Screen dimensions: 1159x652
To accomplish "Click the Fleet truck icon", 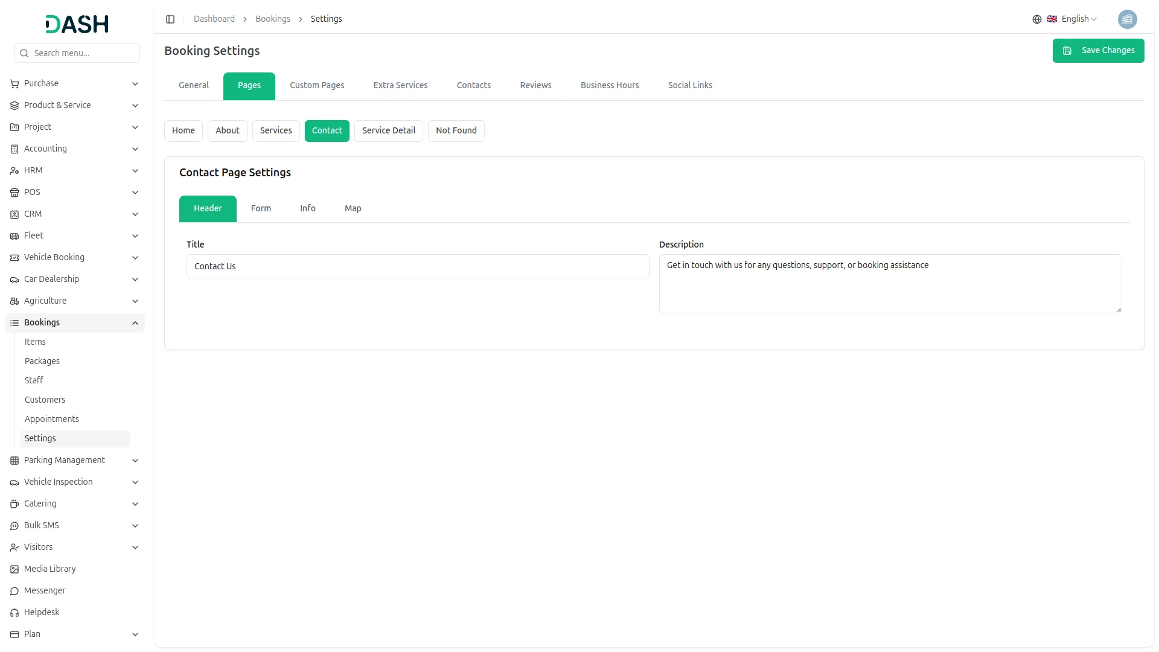I will click(14, 236).
